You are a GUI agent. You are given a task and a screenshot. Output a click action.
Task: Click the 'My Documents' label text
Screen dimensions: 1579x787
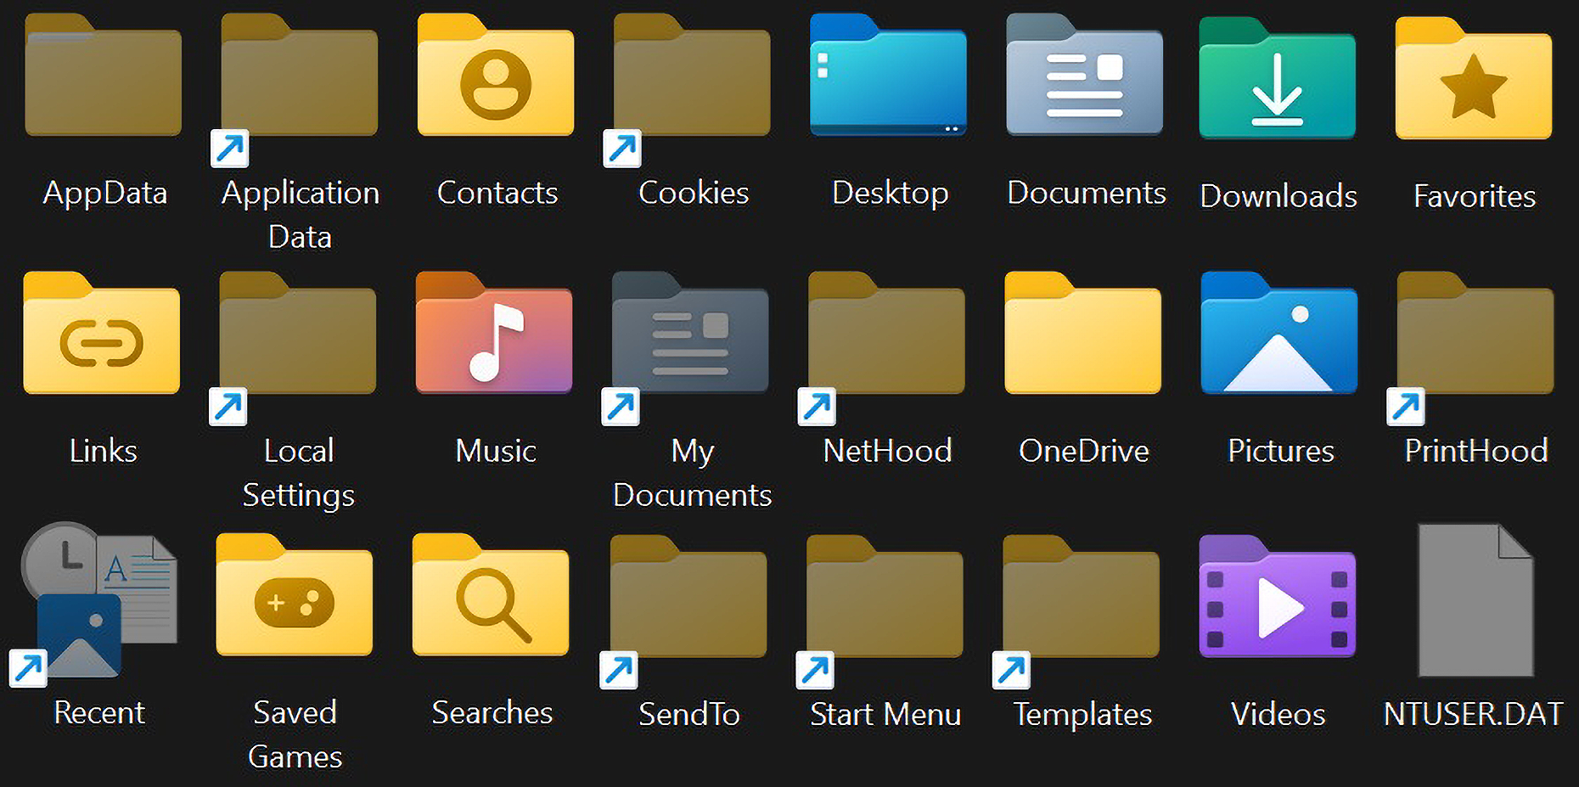click(x=693, y=473)
